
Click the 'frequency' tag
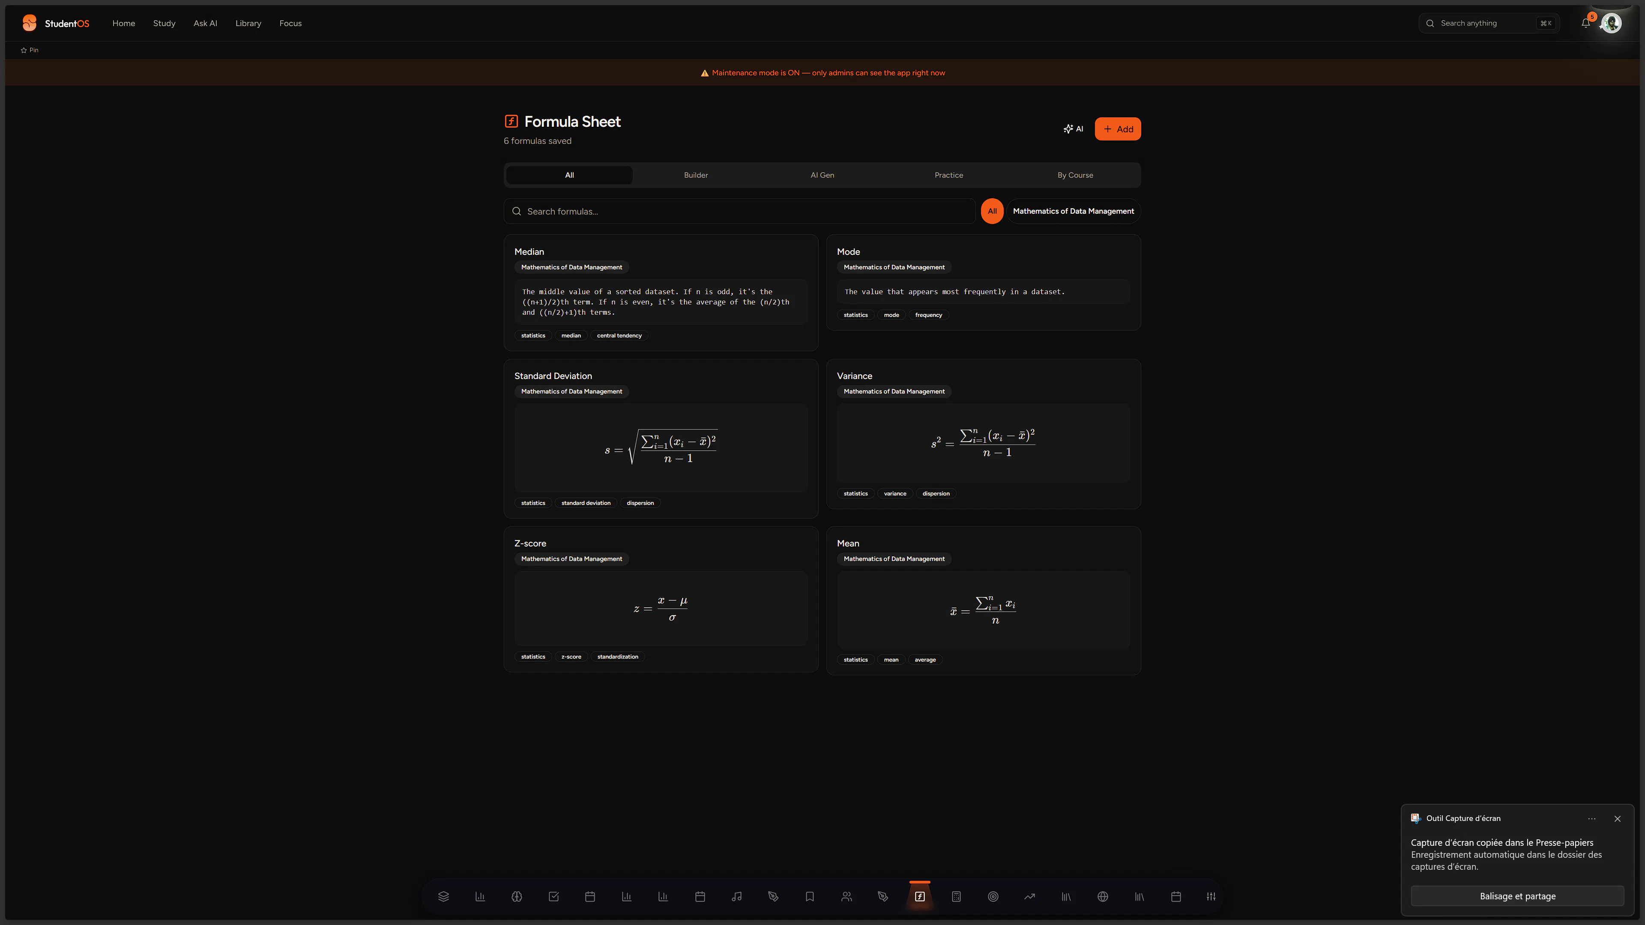tap(928, 315)
